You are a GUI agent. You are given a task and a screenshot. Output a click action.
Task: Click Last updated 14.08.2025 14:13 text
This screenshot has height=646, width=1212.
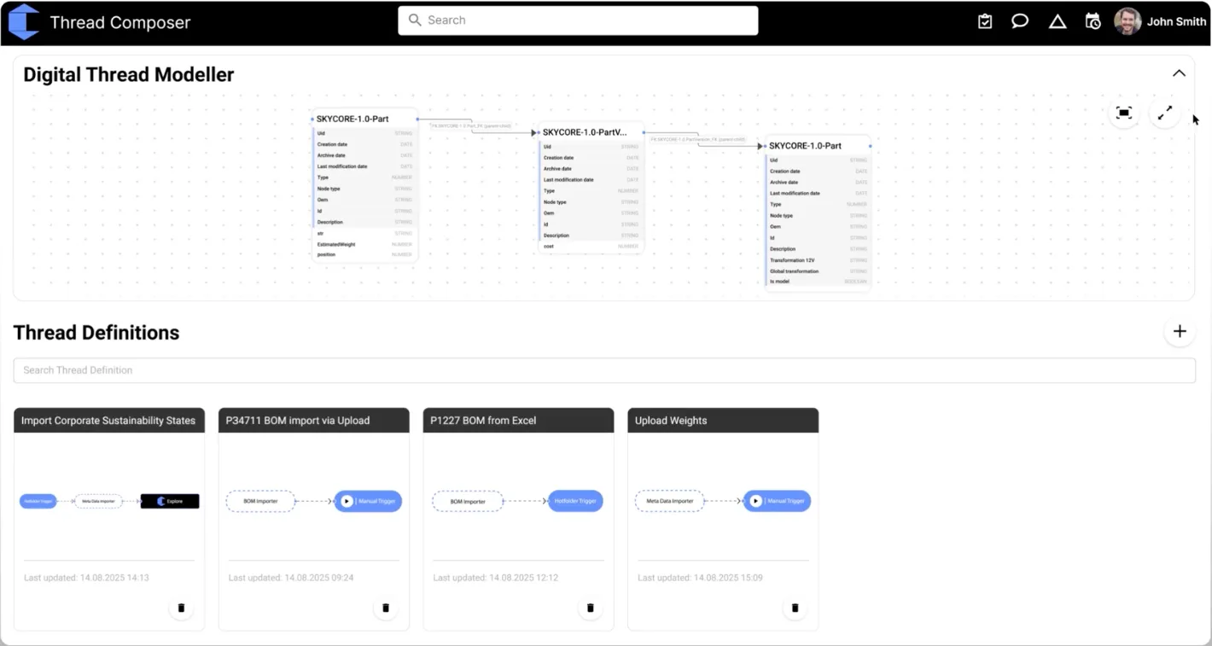[x=86, y=578]
